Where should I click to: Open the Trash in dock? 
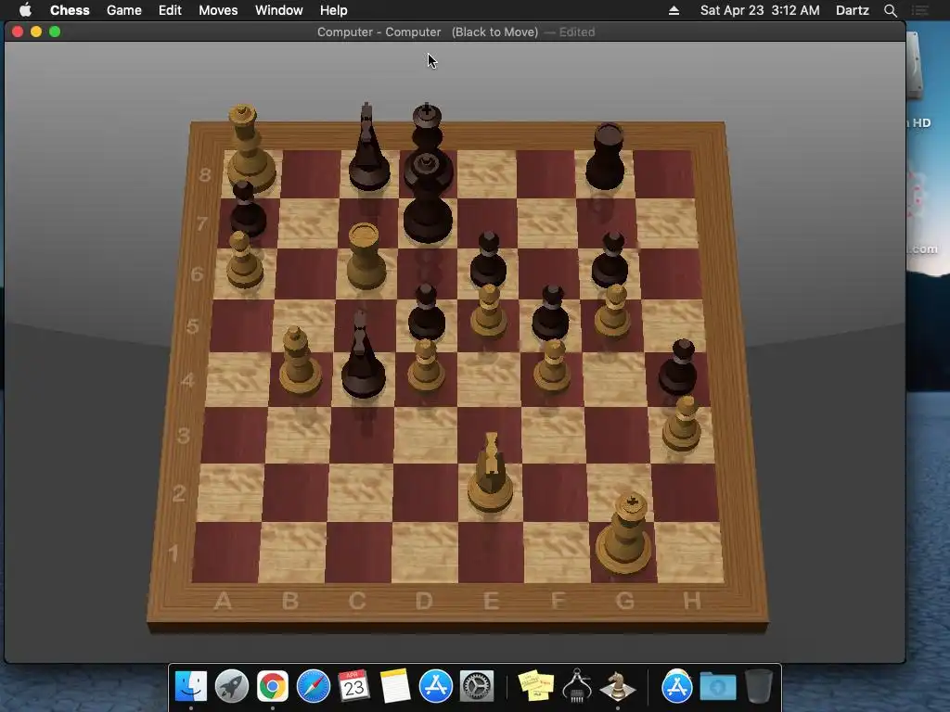click(759, 687)
